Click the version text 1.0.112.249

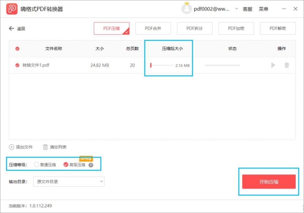(x=40, y=206)
